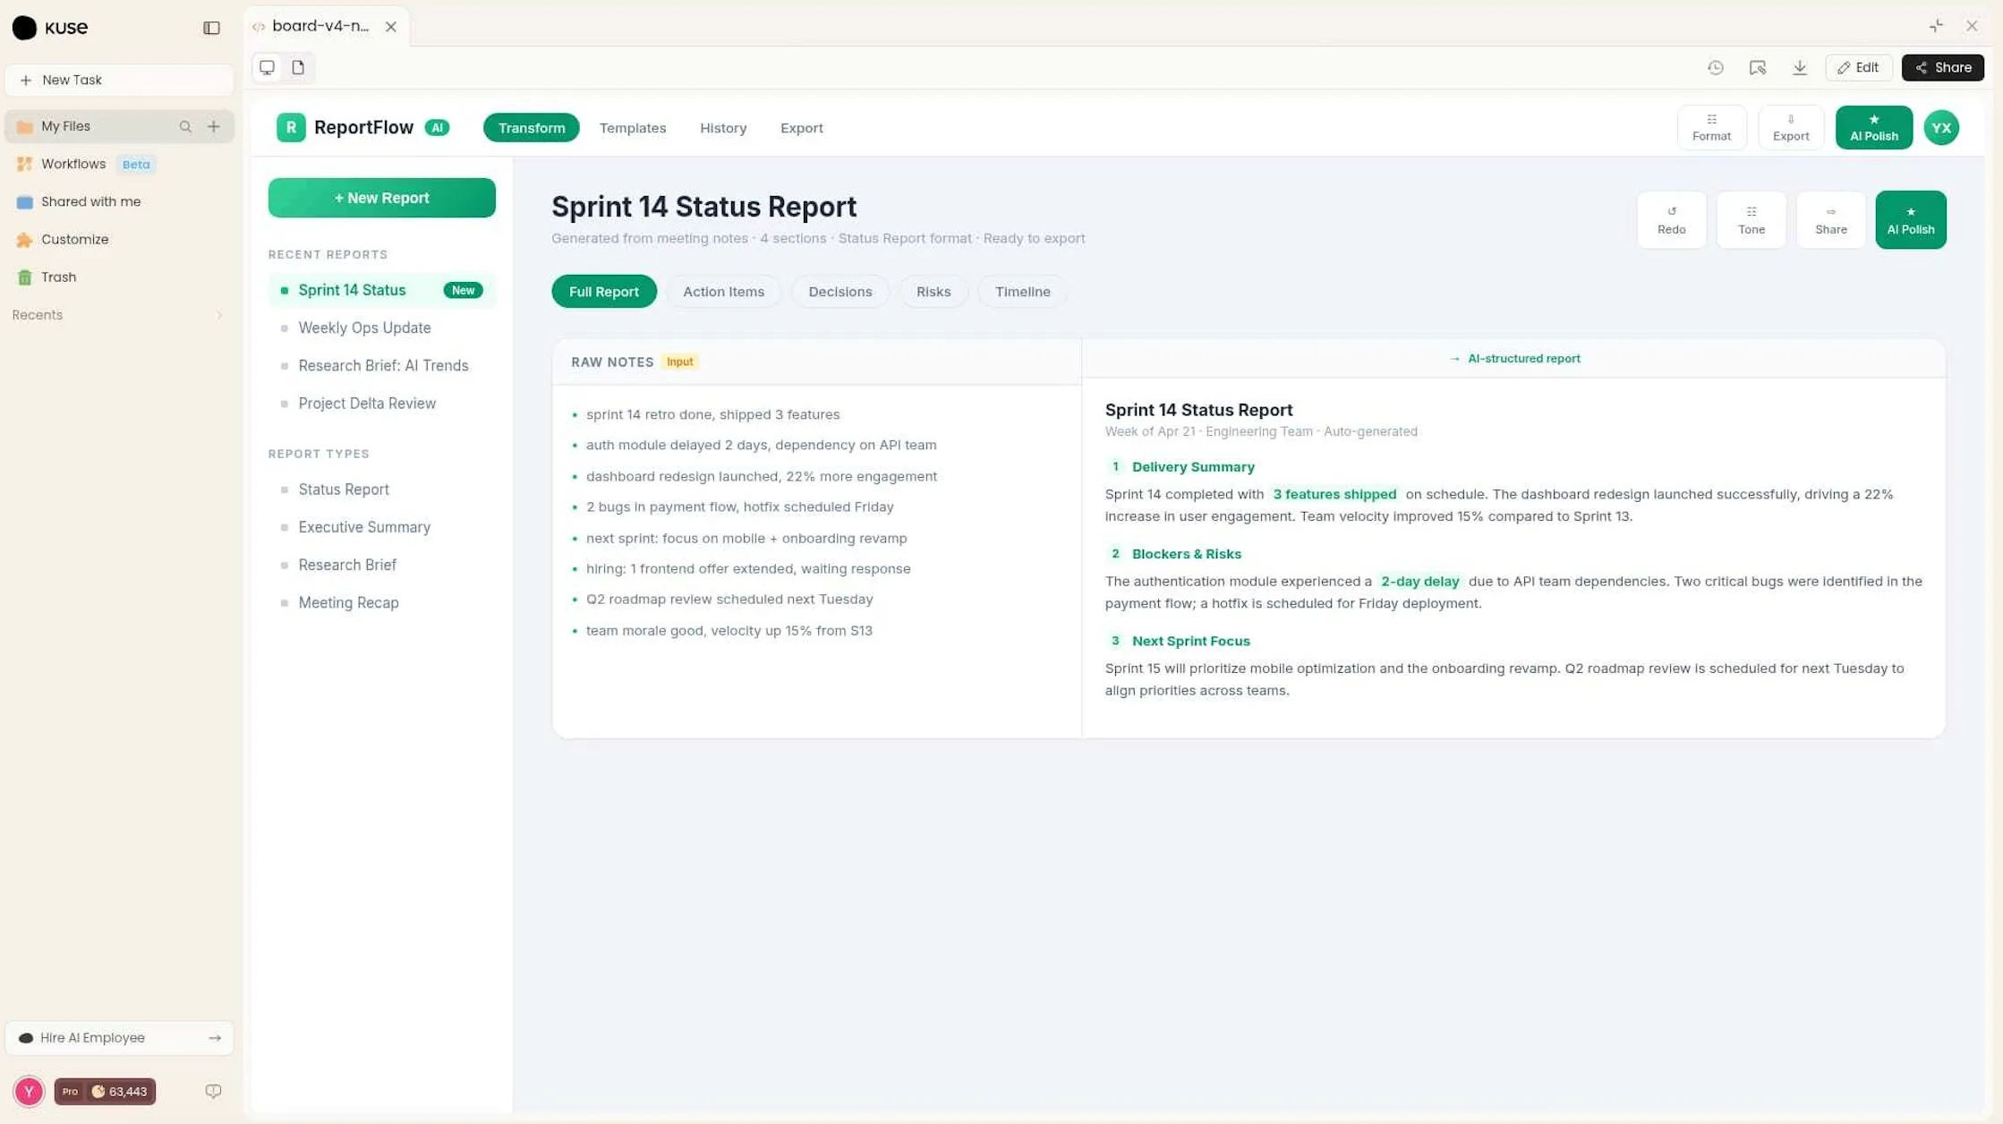Click the Format toolbar button
The image size is (2003, 1124).
point(1711,127)
